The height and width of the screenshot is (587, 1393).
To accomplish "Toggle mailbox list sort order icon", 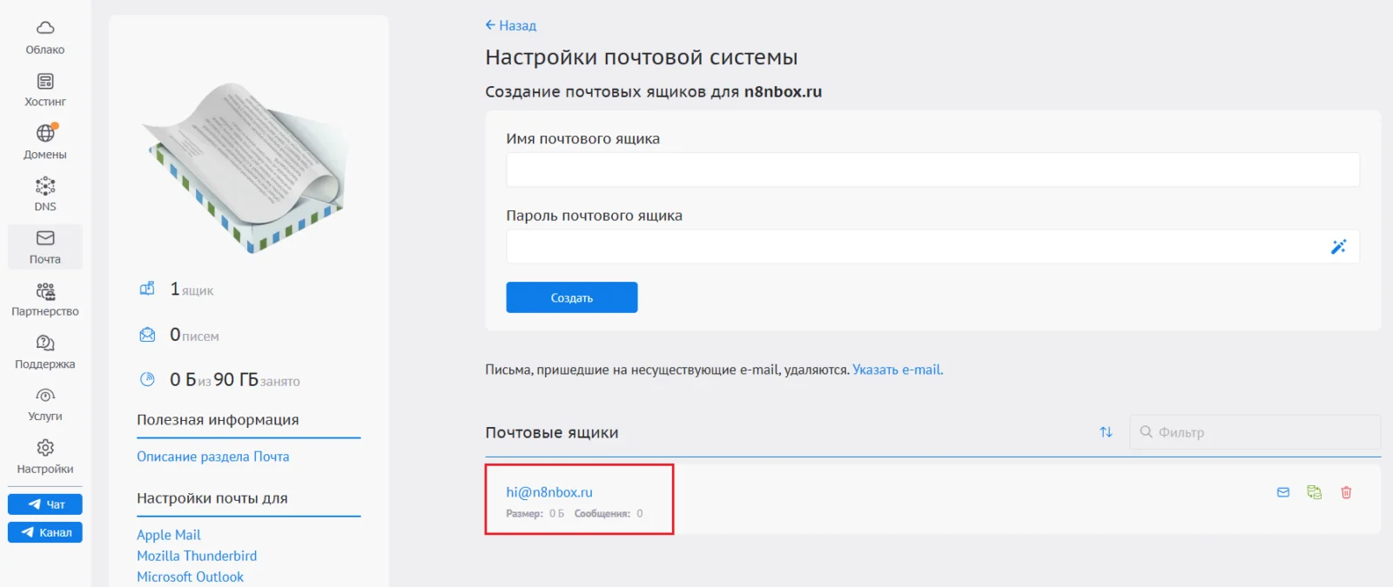I will (x=1106, y=432).
